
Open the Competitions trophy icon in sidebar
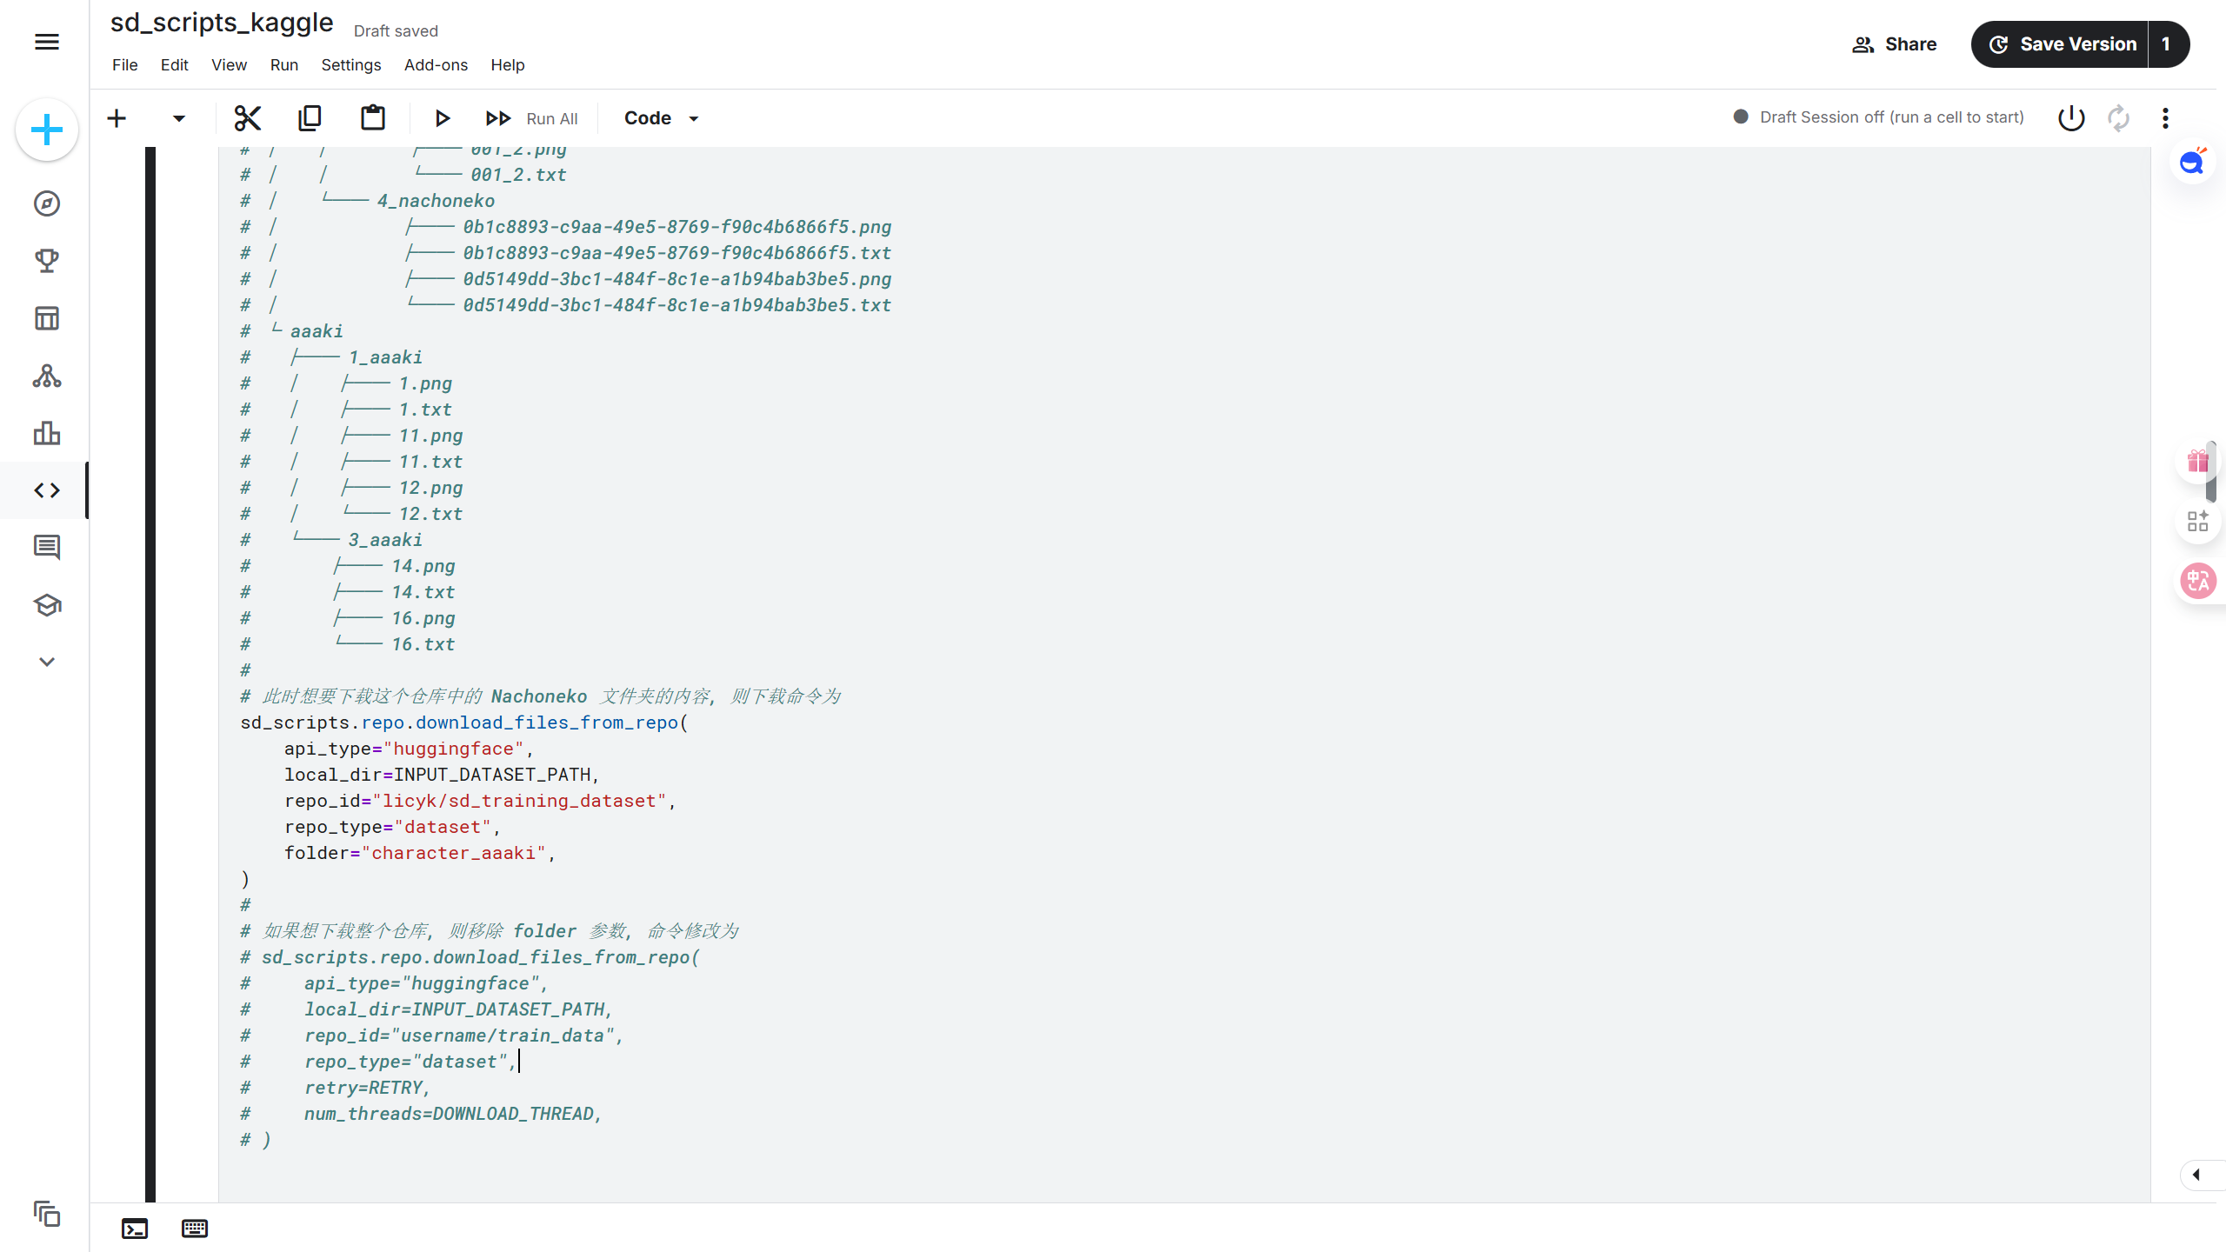click(47, 261)
